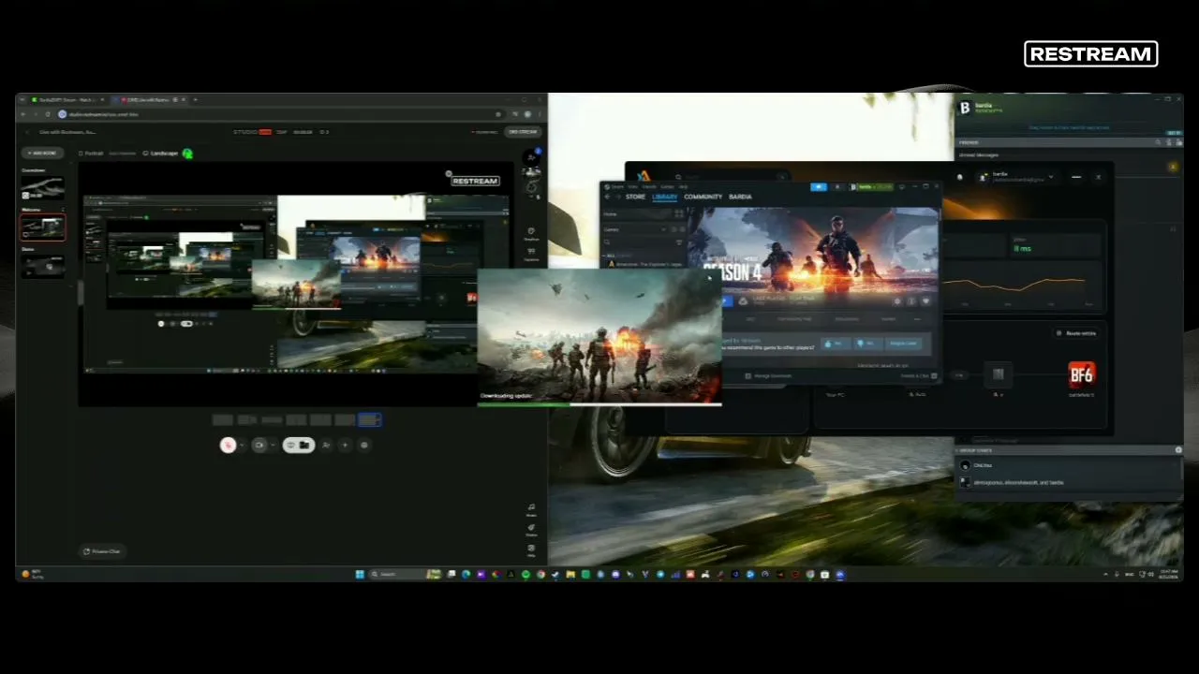
Task: Open the first group chat under Group Chats
Action: tap(1068, 465)
